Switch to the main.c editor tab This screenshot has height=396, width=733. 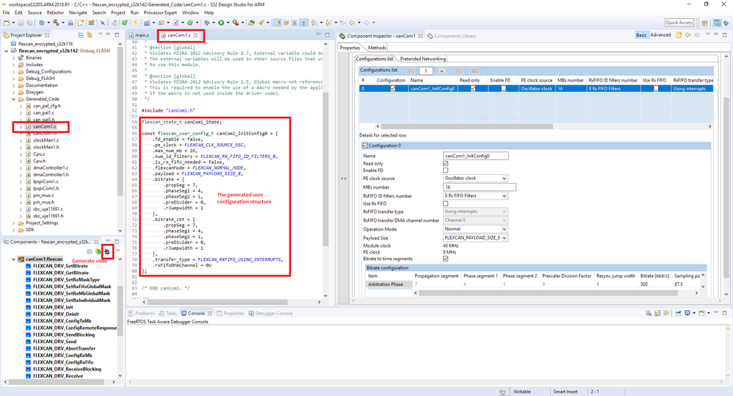coord(140,35)
